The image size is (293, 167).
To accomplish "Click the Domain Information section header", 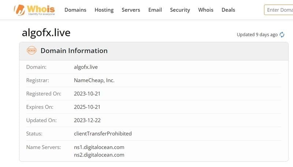I will click(x=74, y=51).
